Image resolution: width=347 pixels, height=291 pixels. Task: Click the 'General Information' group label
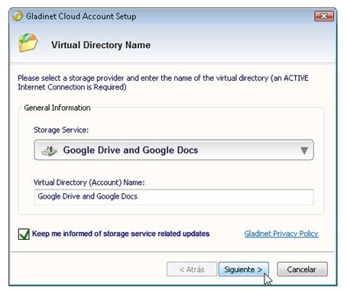pos(57,108)
